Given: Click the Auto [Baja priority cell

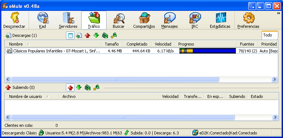Looking at the screenshot, I should point(269,51).
